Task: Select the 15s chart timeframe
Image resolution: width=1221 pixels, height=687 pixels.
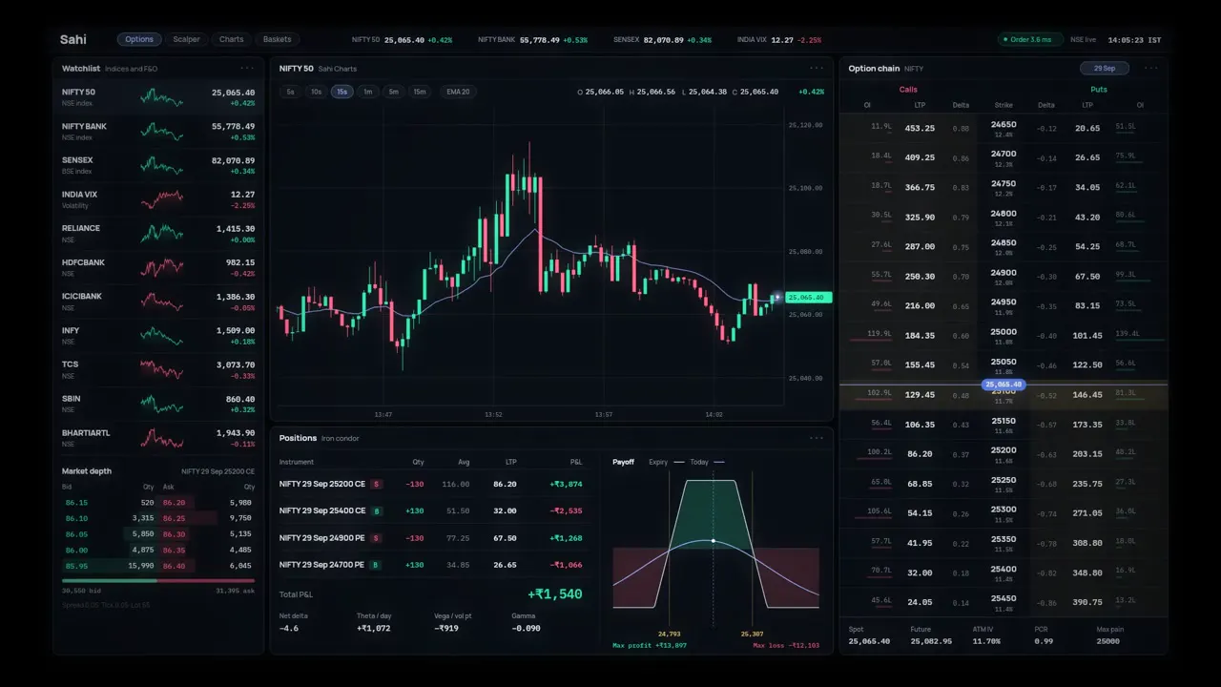Action: point(341,92)
